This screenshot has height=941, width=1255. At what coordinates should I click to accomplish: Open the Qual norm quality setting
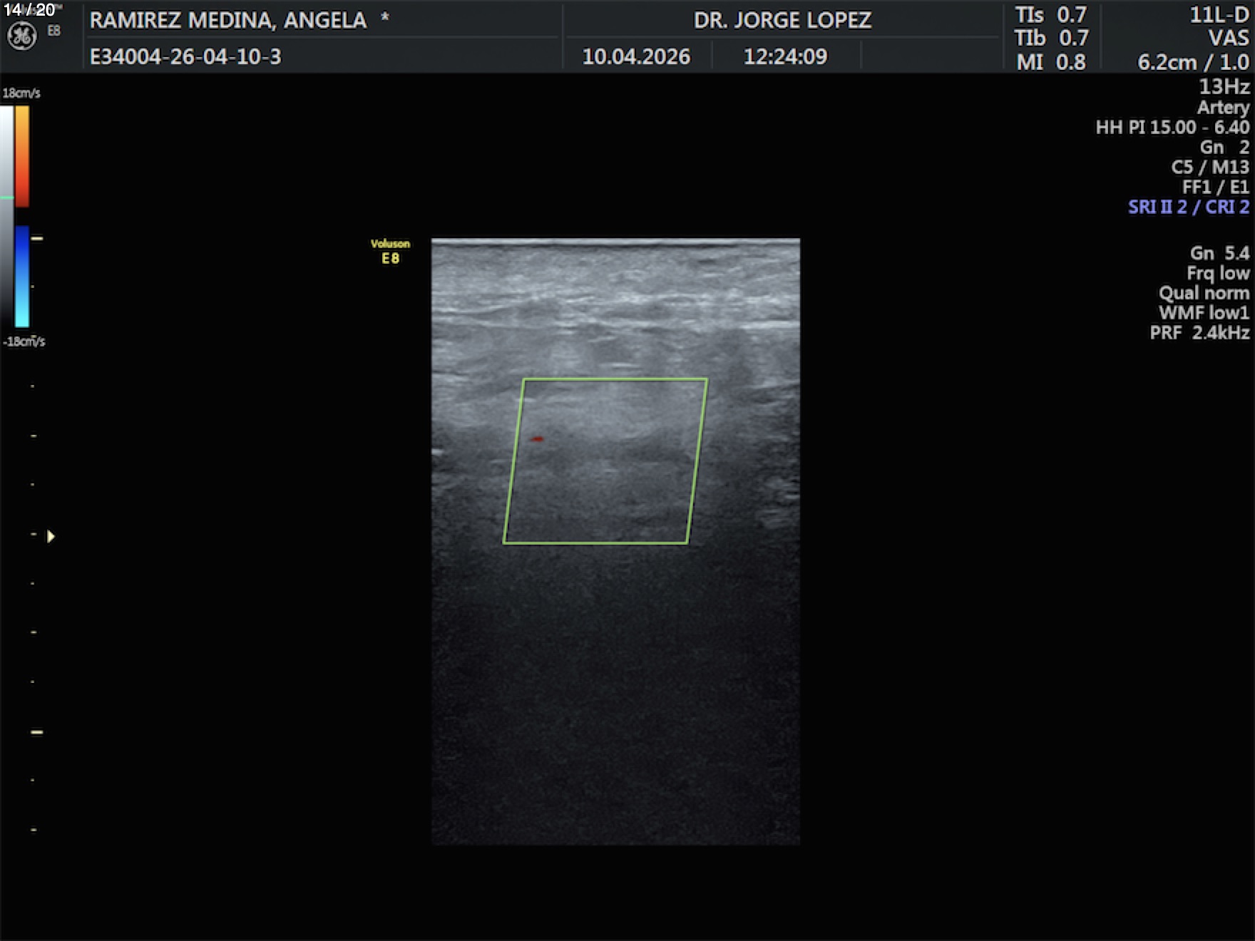click(x=1204, y=293)
